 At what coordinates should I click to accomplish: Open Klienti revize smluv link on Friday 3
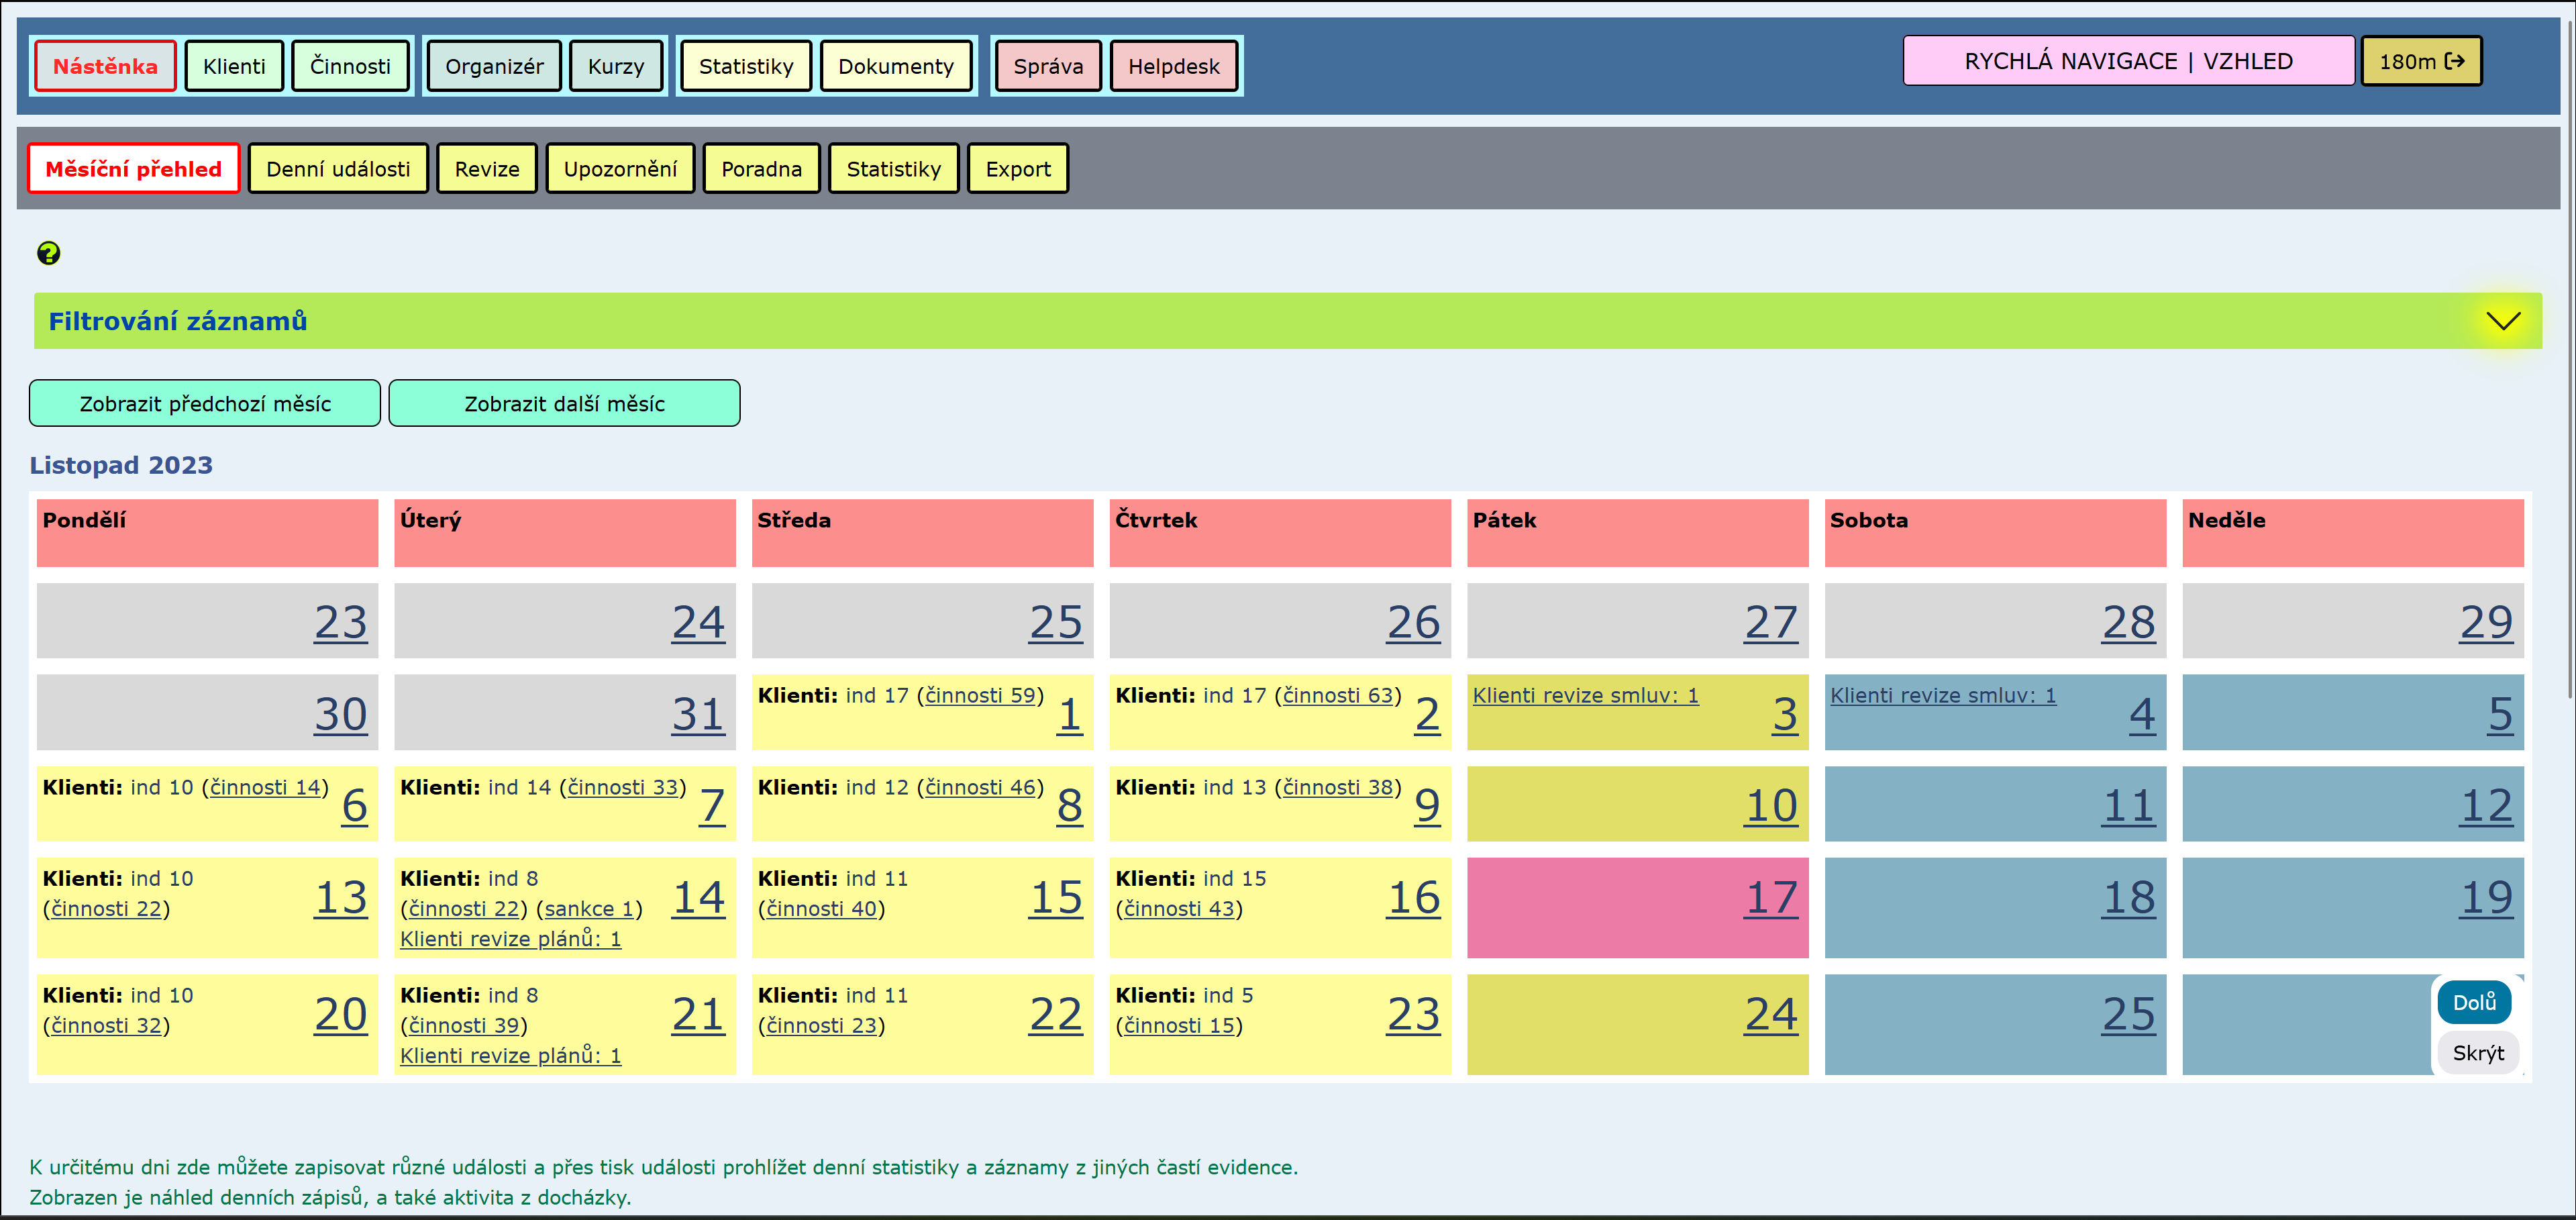click(1585, 696)
